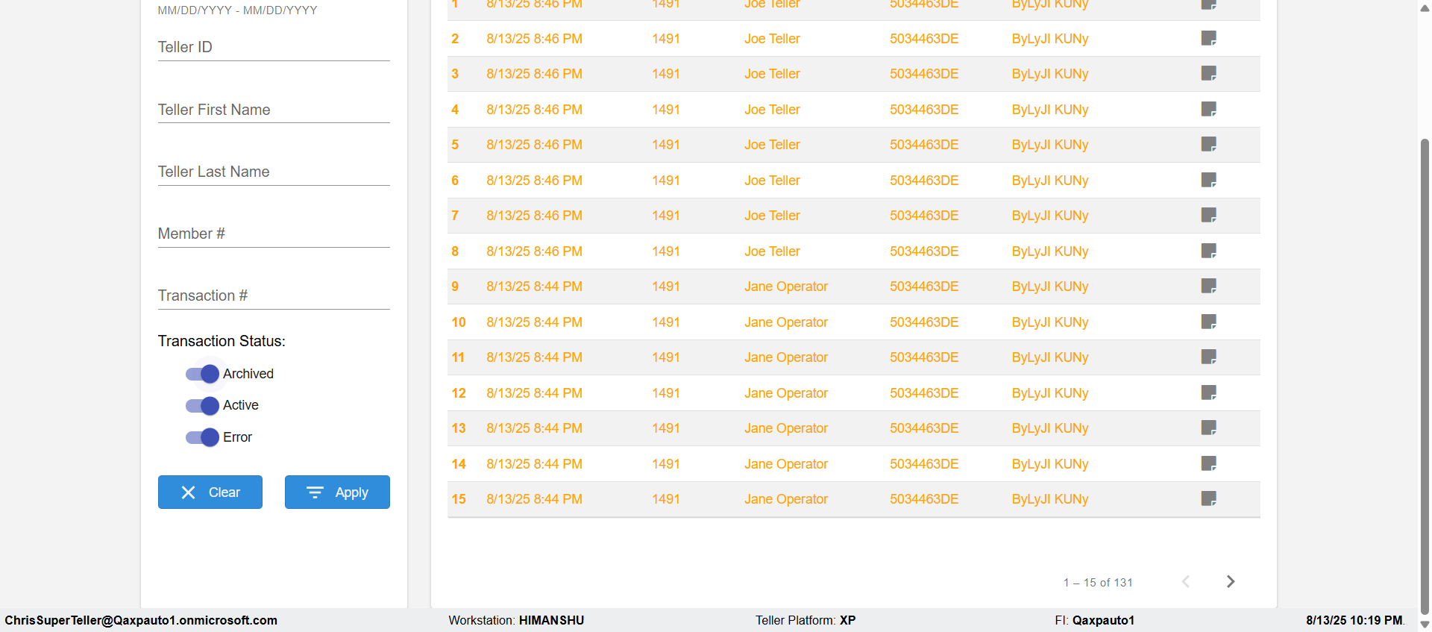Turn off the Error status toggle

tap(202, 437)
